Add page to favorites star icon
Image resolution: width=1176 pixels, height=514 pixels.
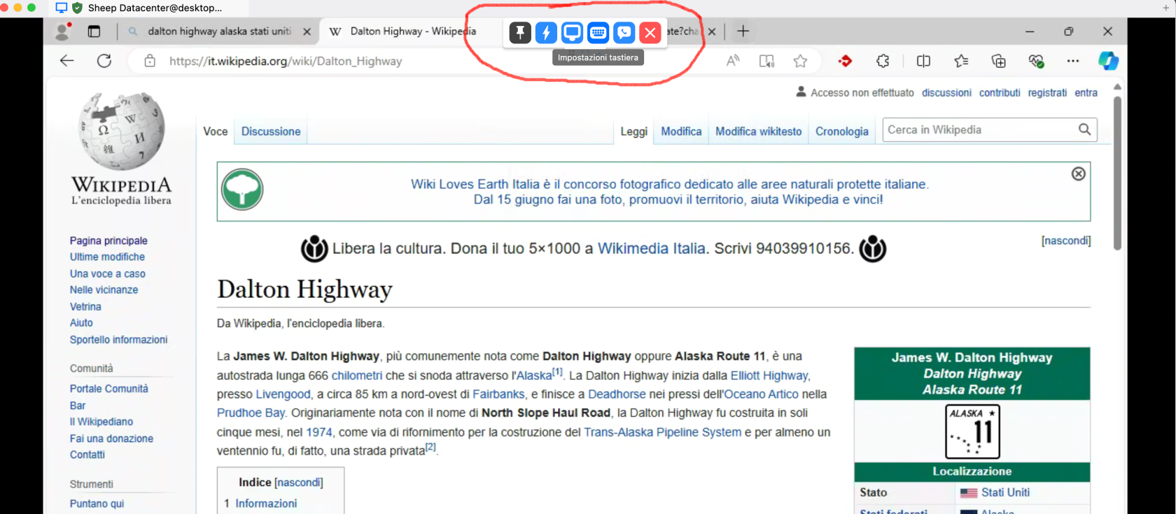click(800, 61)
